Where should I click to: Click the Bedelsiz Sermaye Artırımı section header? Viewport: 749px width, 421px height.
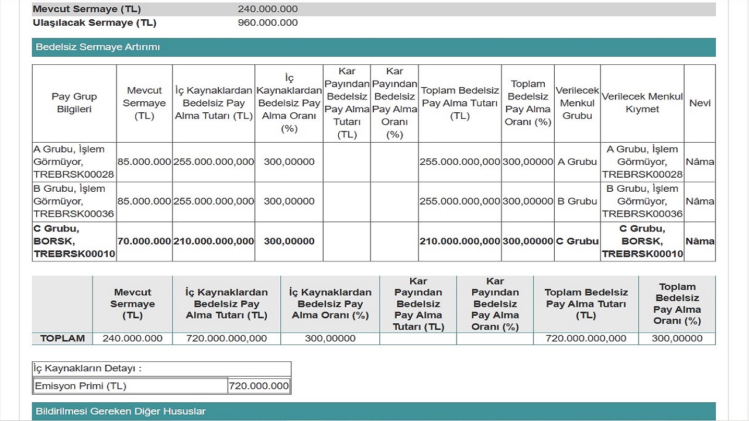[98, 47]
